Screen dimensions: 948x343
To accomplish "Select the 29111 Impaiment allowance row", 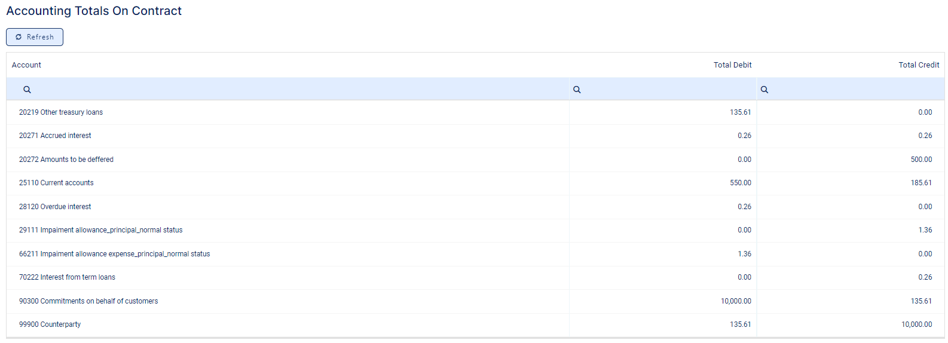I will [101, 230].
